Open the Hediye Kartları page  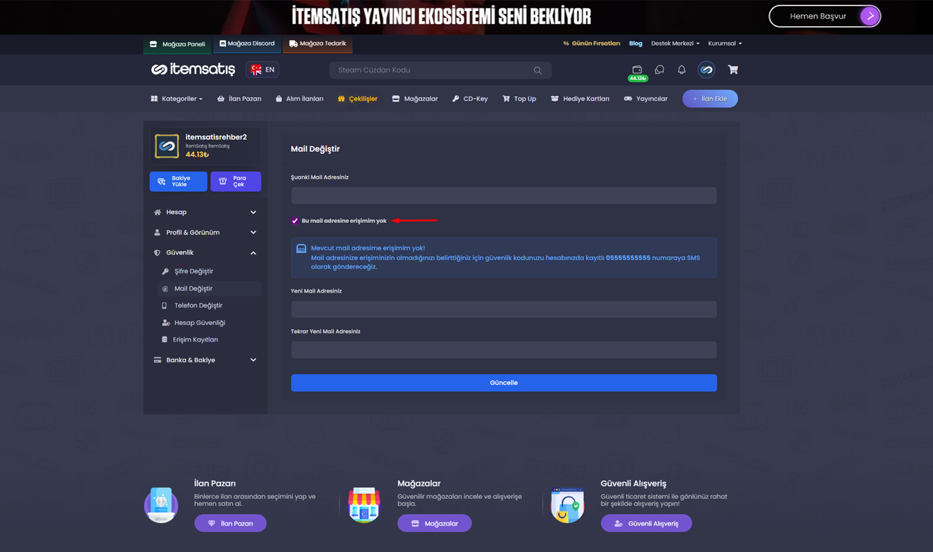pyautogui.click(x=580, y=99)
